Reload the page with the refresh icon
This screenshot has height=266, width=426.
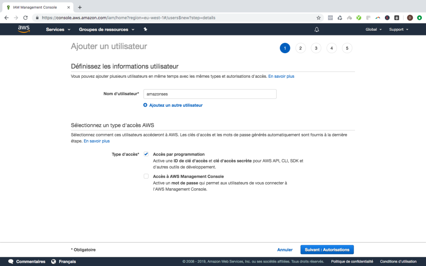pos(25,18)
